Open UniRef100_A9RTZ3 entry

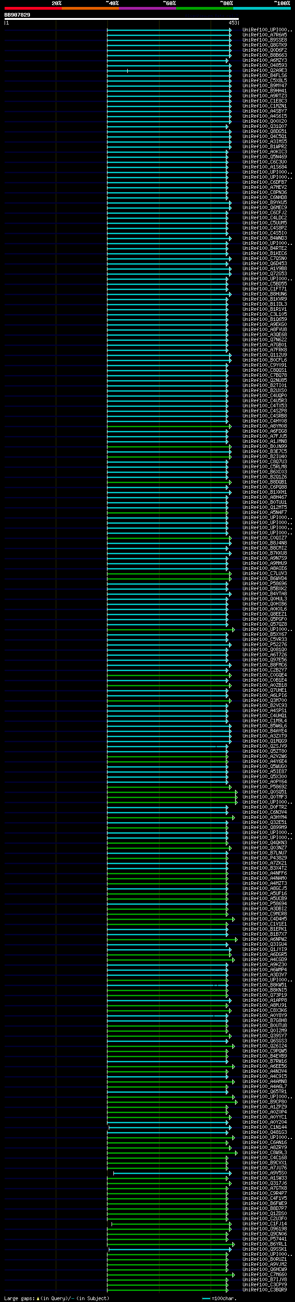pyautogui.click(x=265, y=96)
